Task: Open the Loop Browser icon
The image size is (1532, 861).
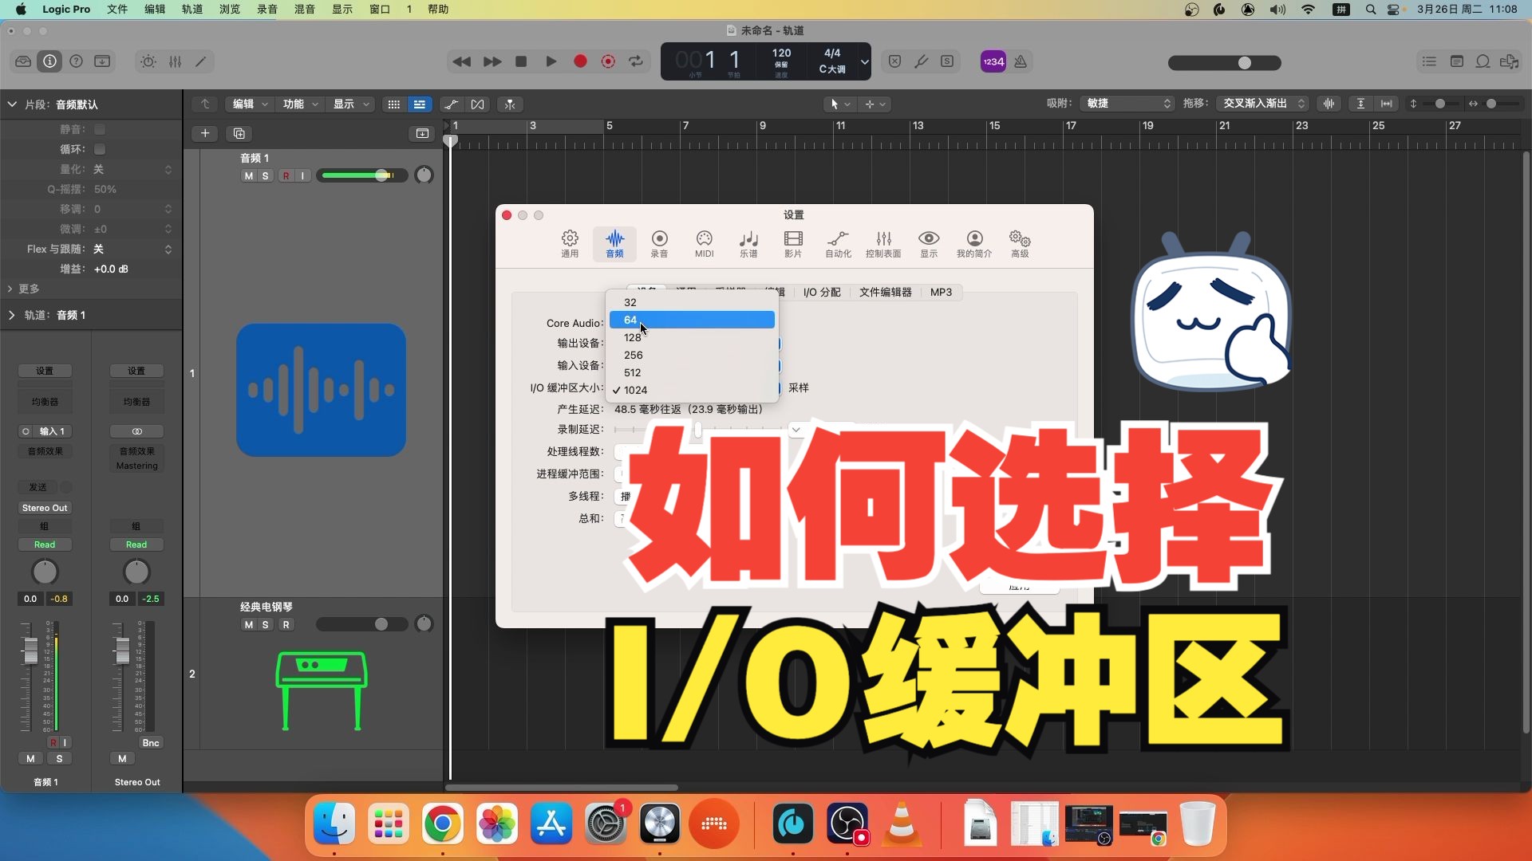Action: click(1483, 61)
